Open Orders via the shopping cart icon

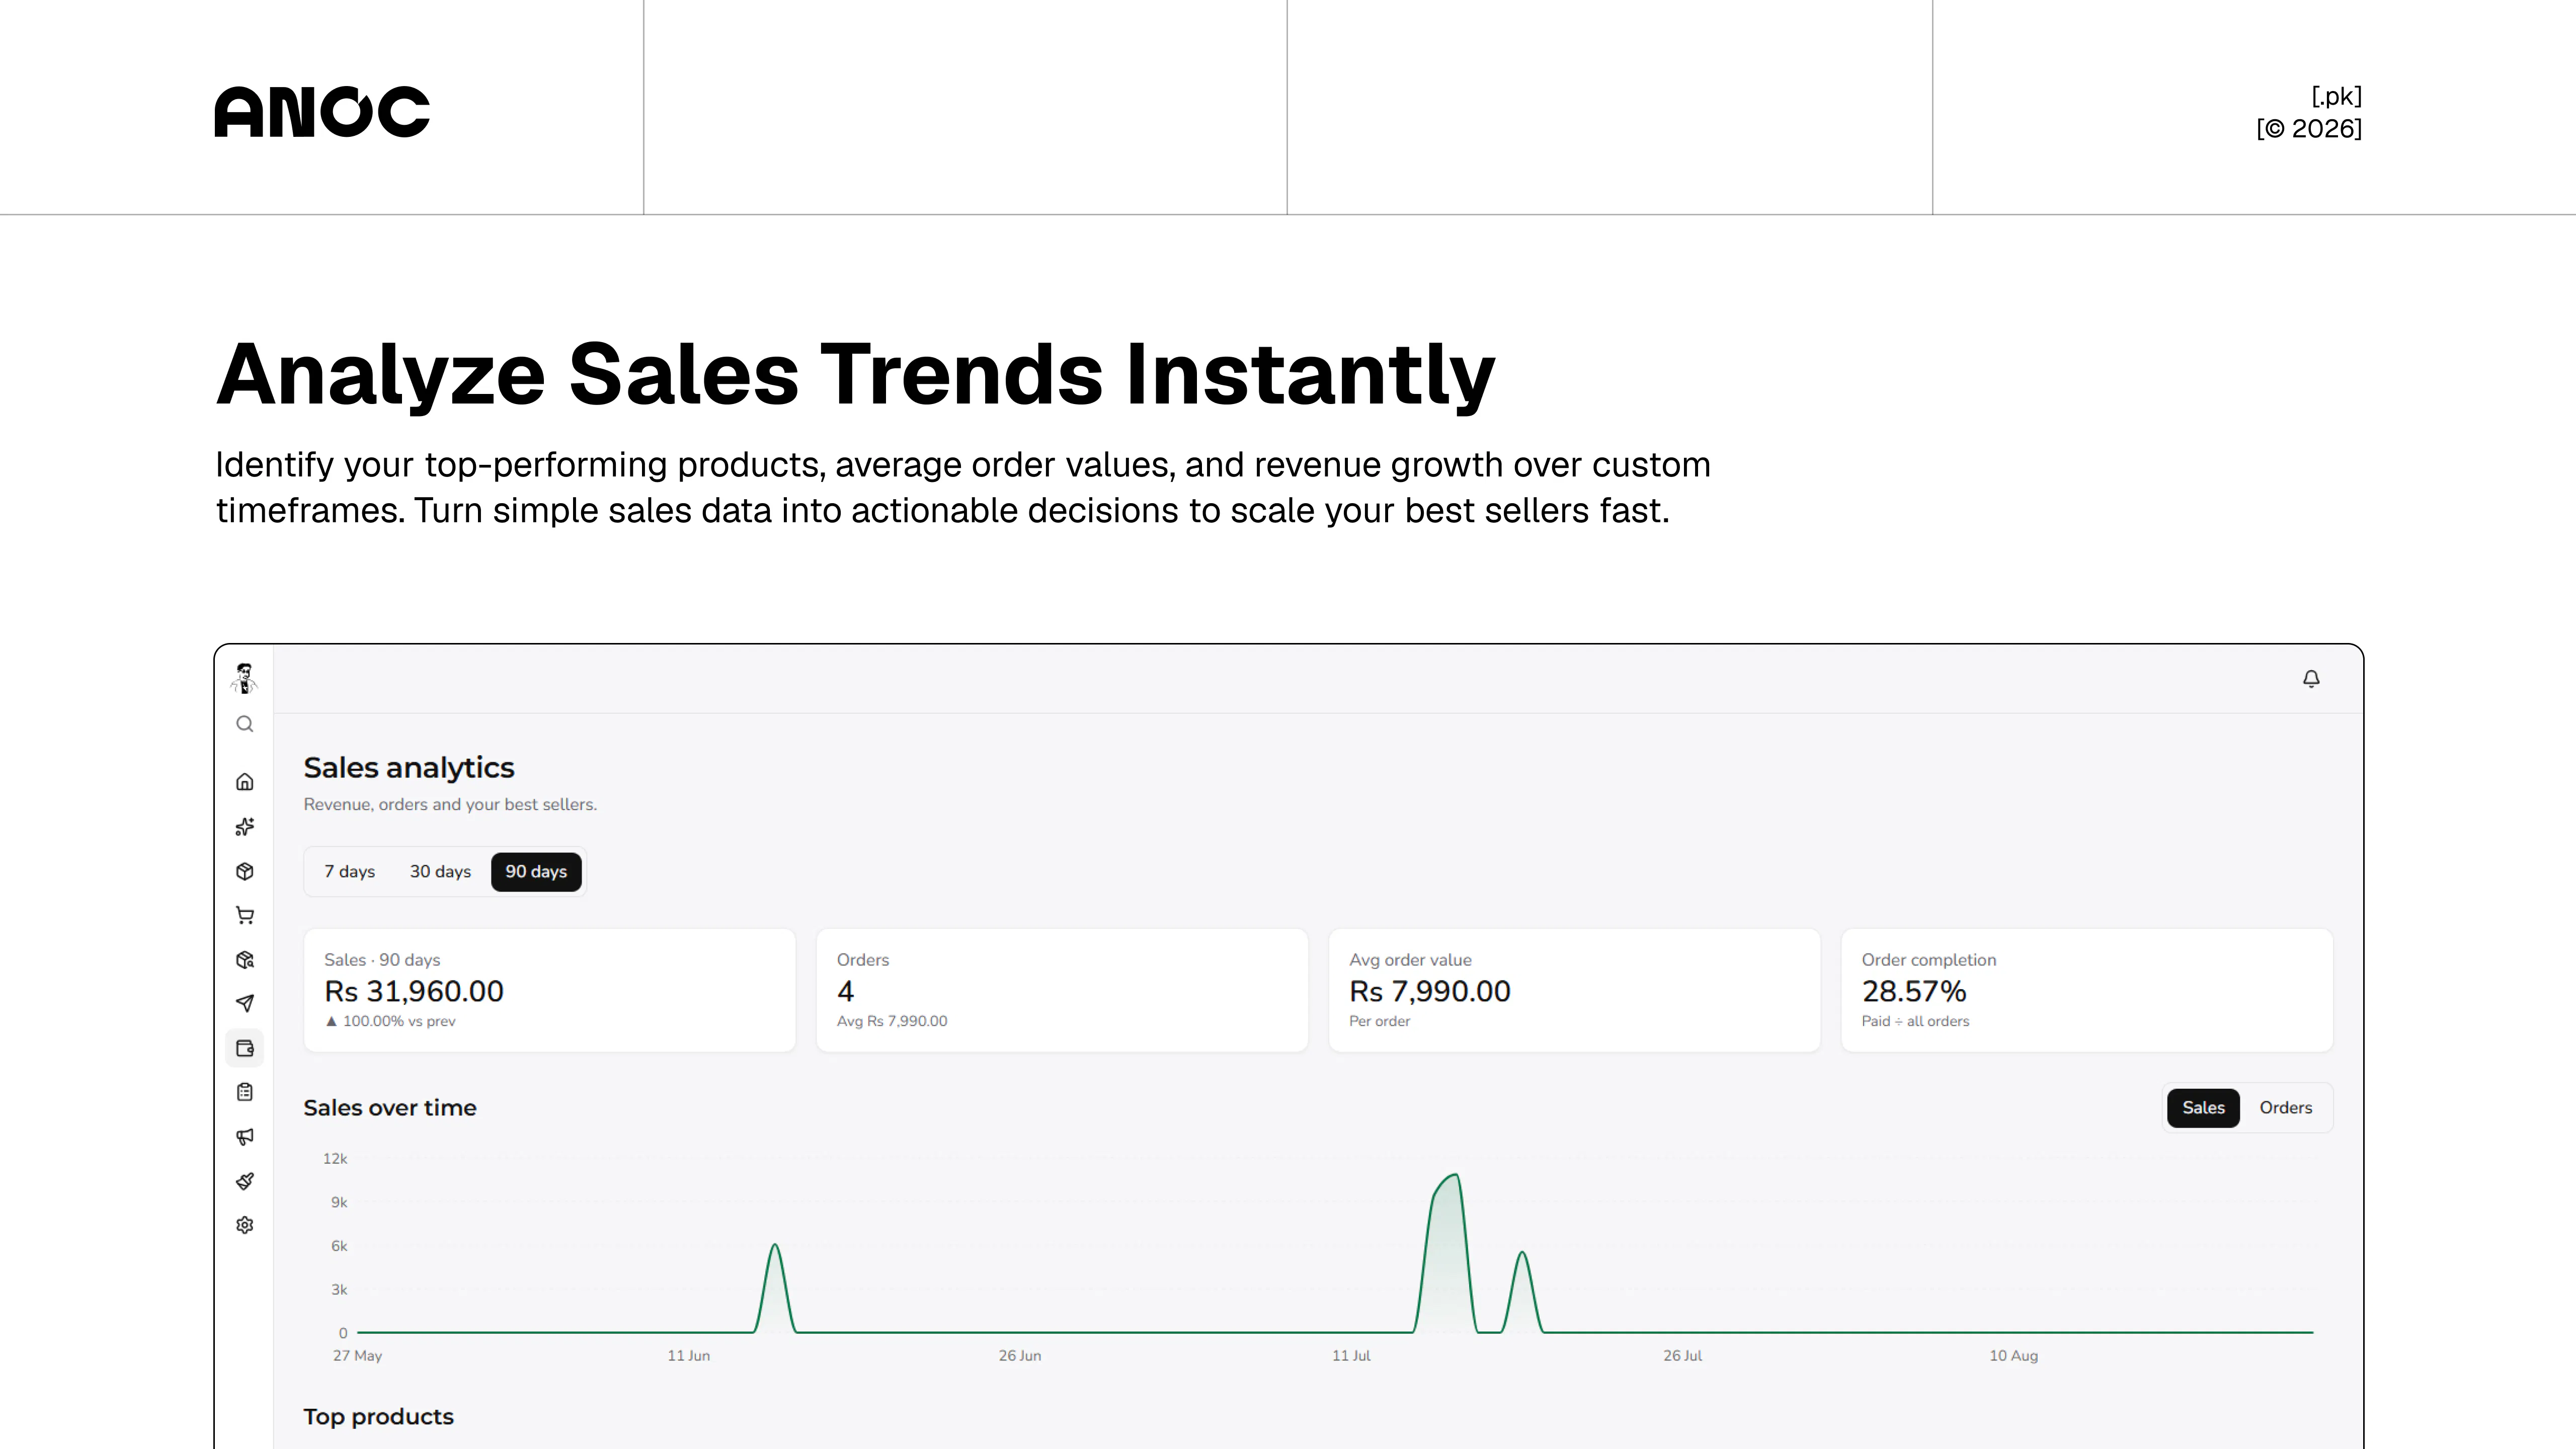245,915
